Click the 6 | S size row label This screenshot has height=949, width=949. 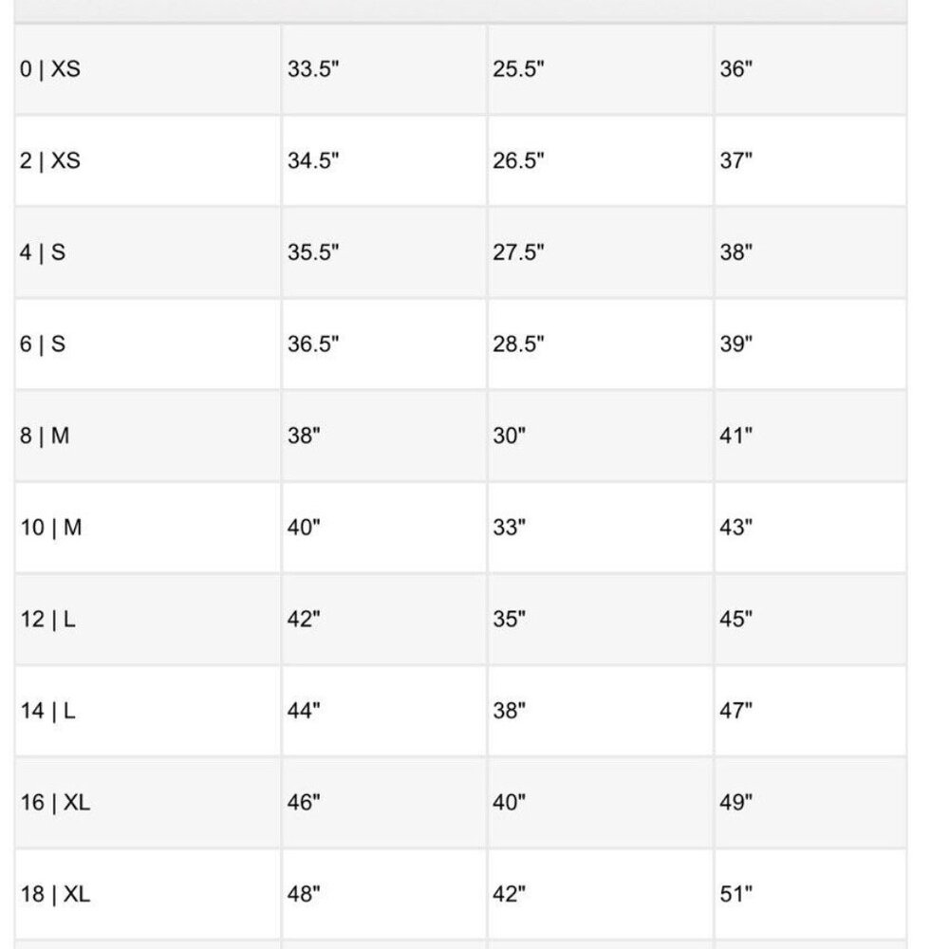43,344
